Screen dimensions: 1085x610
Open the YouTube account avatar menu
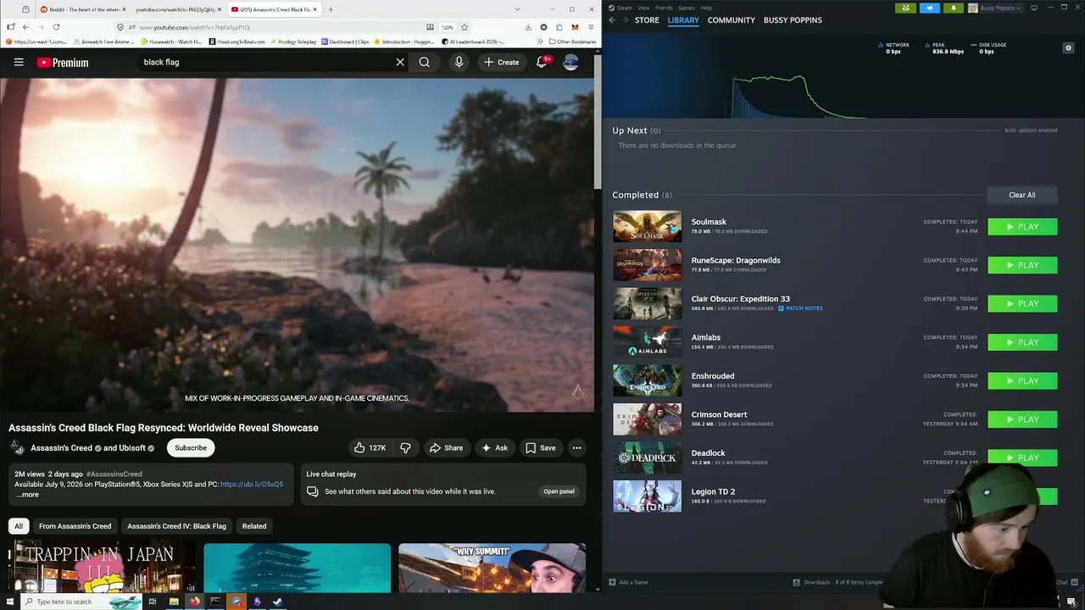[x=571, y=62]
